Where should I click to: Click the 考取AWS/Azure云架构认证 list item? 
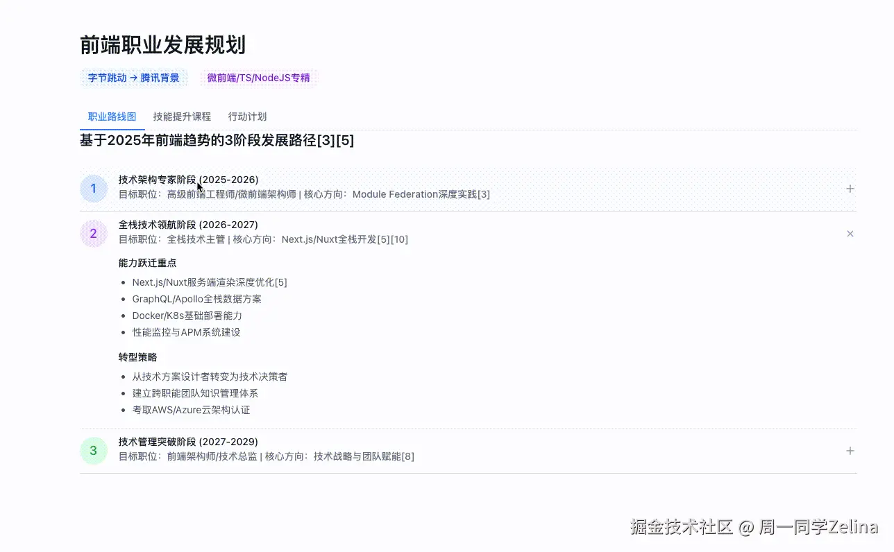coord(191,410)
